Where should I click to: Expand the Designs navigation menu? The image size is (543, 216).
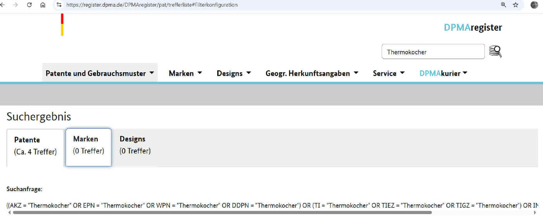pos(234,73)
